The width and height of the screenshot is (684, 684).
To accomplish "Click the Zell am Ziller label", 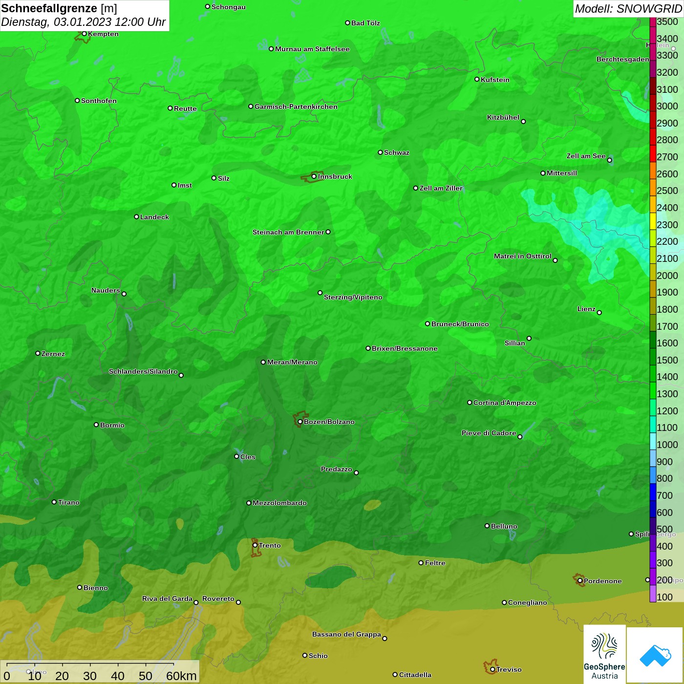I will pos(441,188).
